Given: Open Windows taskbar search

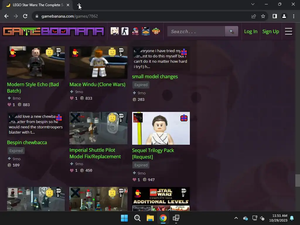Looking at the screenshot, I should [137, 218].
